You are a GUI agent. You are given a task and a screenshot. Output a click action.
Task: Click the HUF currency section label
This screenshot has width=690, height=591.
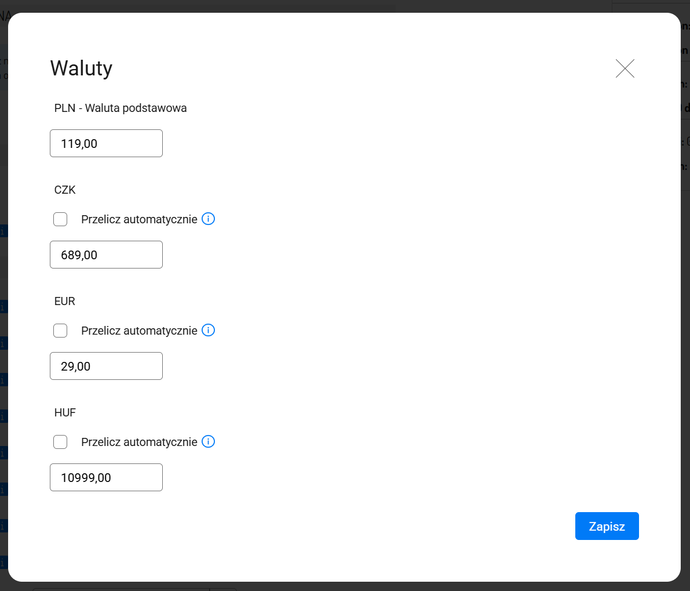[x=65, y=412]
